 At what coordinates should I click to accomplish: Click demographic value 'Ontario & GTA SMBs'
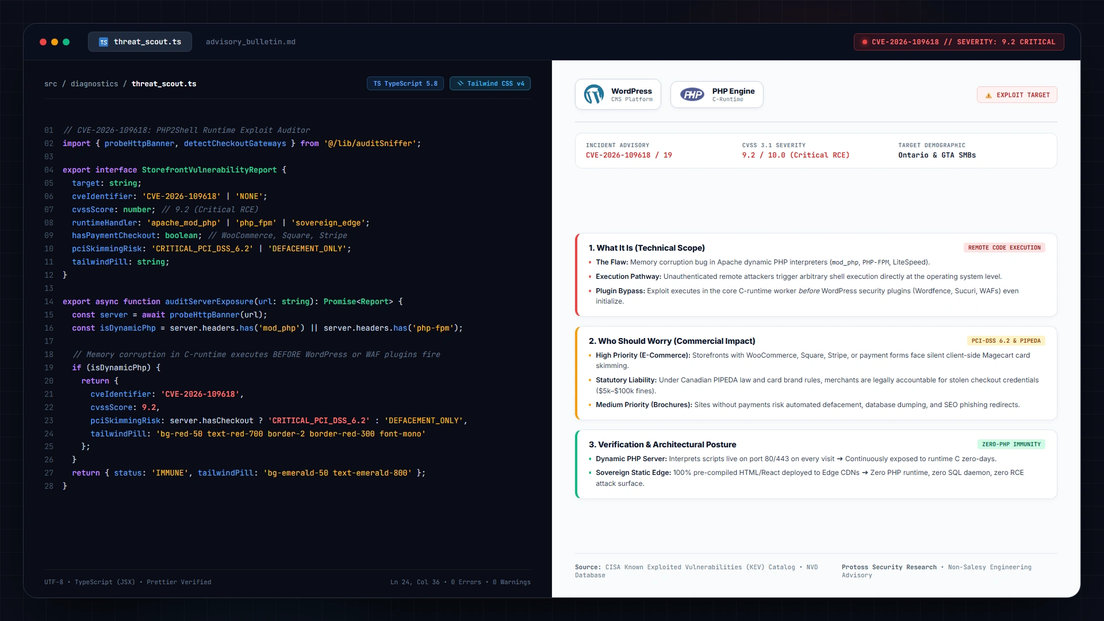[937, 155]
